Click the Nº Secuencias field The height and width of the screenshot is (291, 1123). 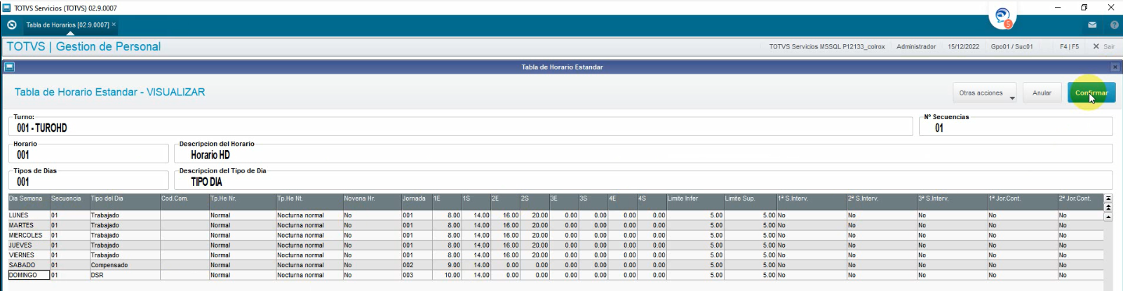tap(1016, 128)
